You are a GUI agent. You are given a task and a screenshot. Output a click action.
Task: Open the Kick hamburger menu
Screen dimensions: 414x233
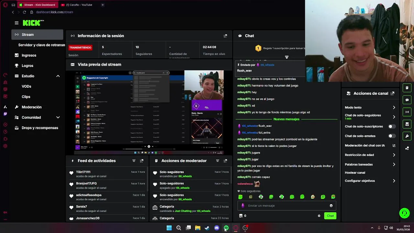(x=16, y=23)
